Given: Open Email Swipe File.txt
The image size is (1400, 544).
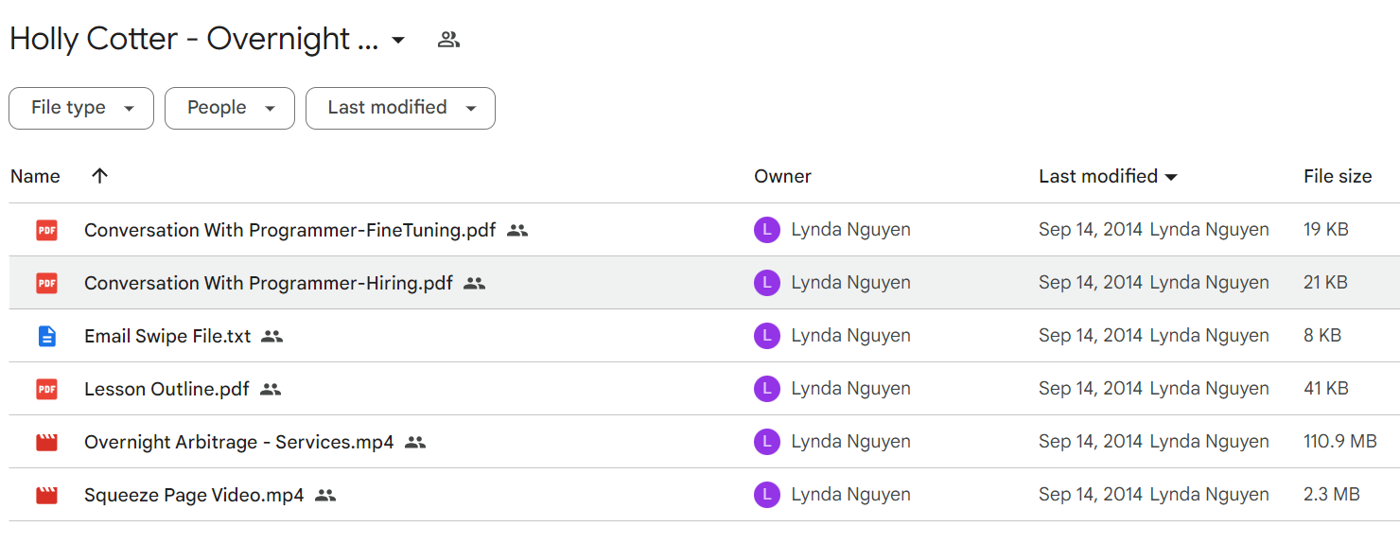Looking at the screenshot, I should pos(167,336).
